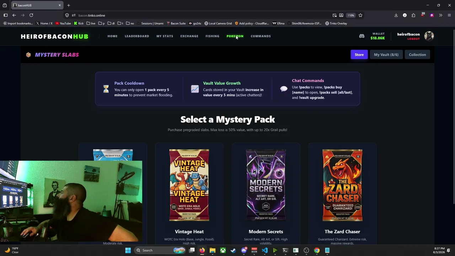Click the heirofbacon profile avatar
Image resolution: width=455 pixels, height=256 pixels.
click(429, 36)
